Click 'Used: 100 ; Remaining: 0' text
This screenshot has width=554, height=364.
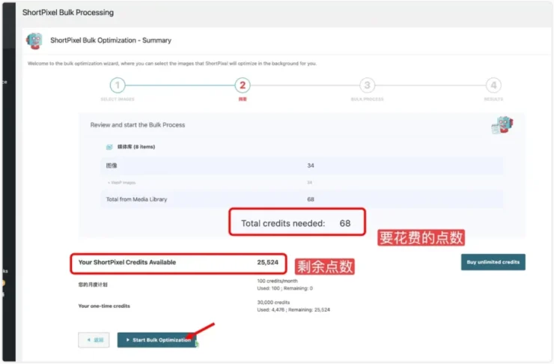284,288
